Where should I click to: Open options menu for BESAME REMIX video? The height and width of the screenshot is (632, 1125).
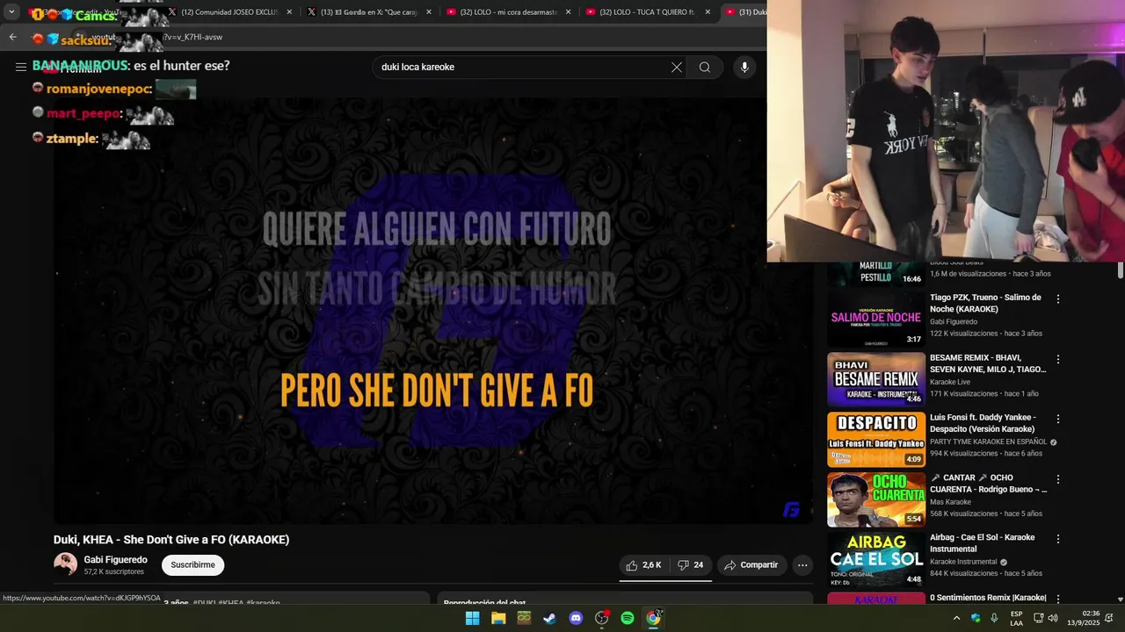1058,359
